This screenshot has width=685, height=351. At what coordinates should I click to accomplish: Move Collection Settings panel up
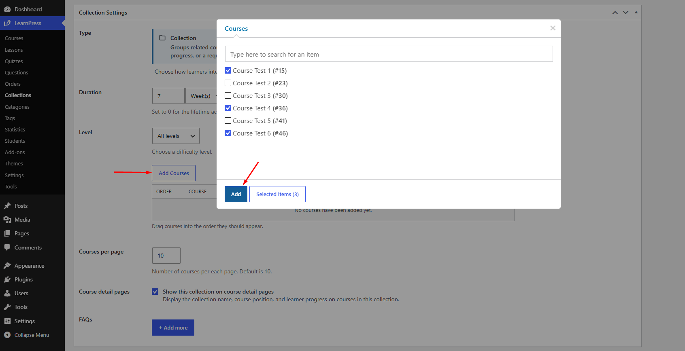click(615, 13)
